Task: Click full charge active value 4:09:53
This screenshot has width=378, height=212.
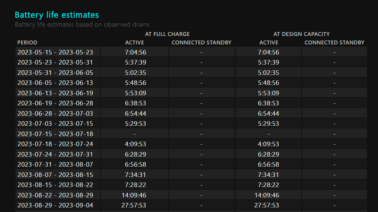Action: [136, 144]
